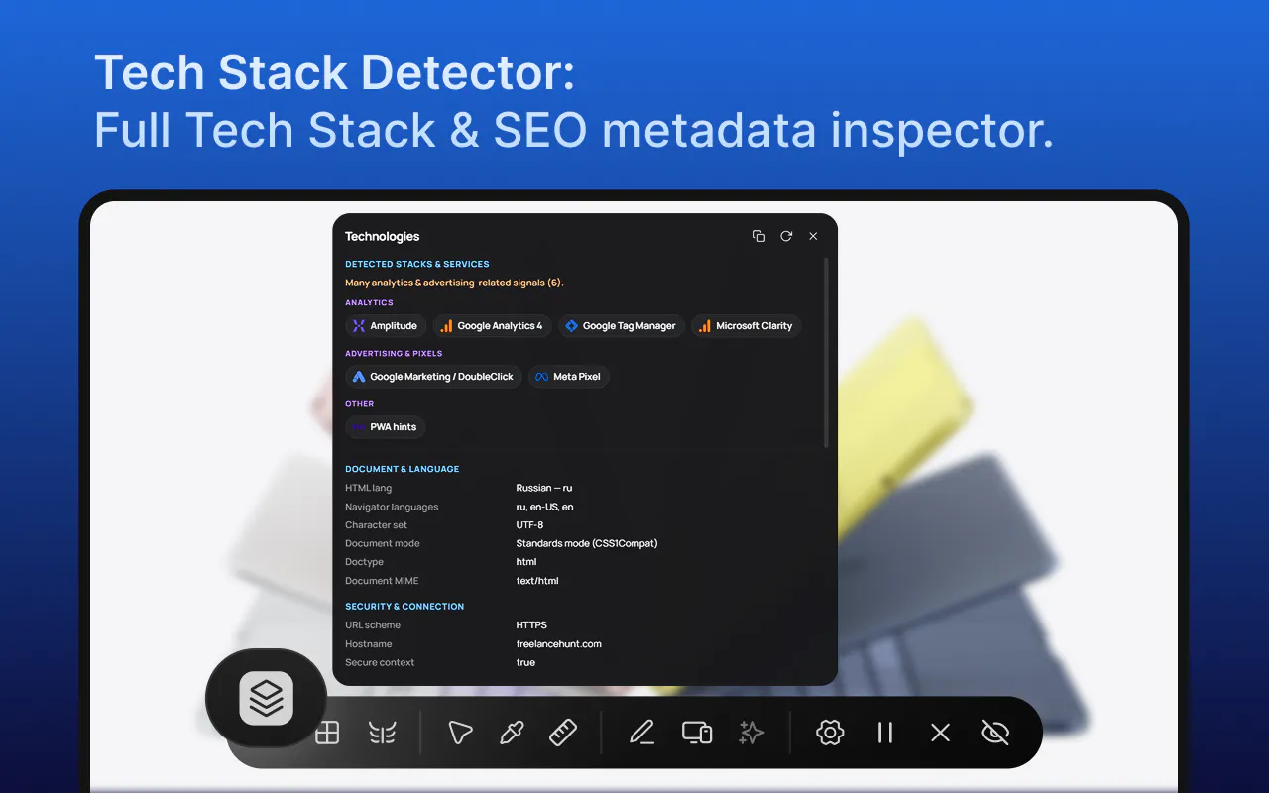Select the Advertising & Pixels category label
The width and height of the screenshot is (1269, 793).
[394, 354]
